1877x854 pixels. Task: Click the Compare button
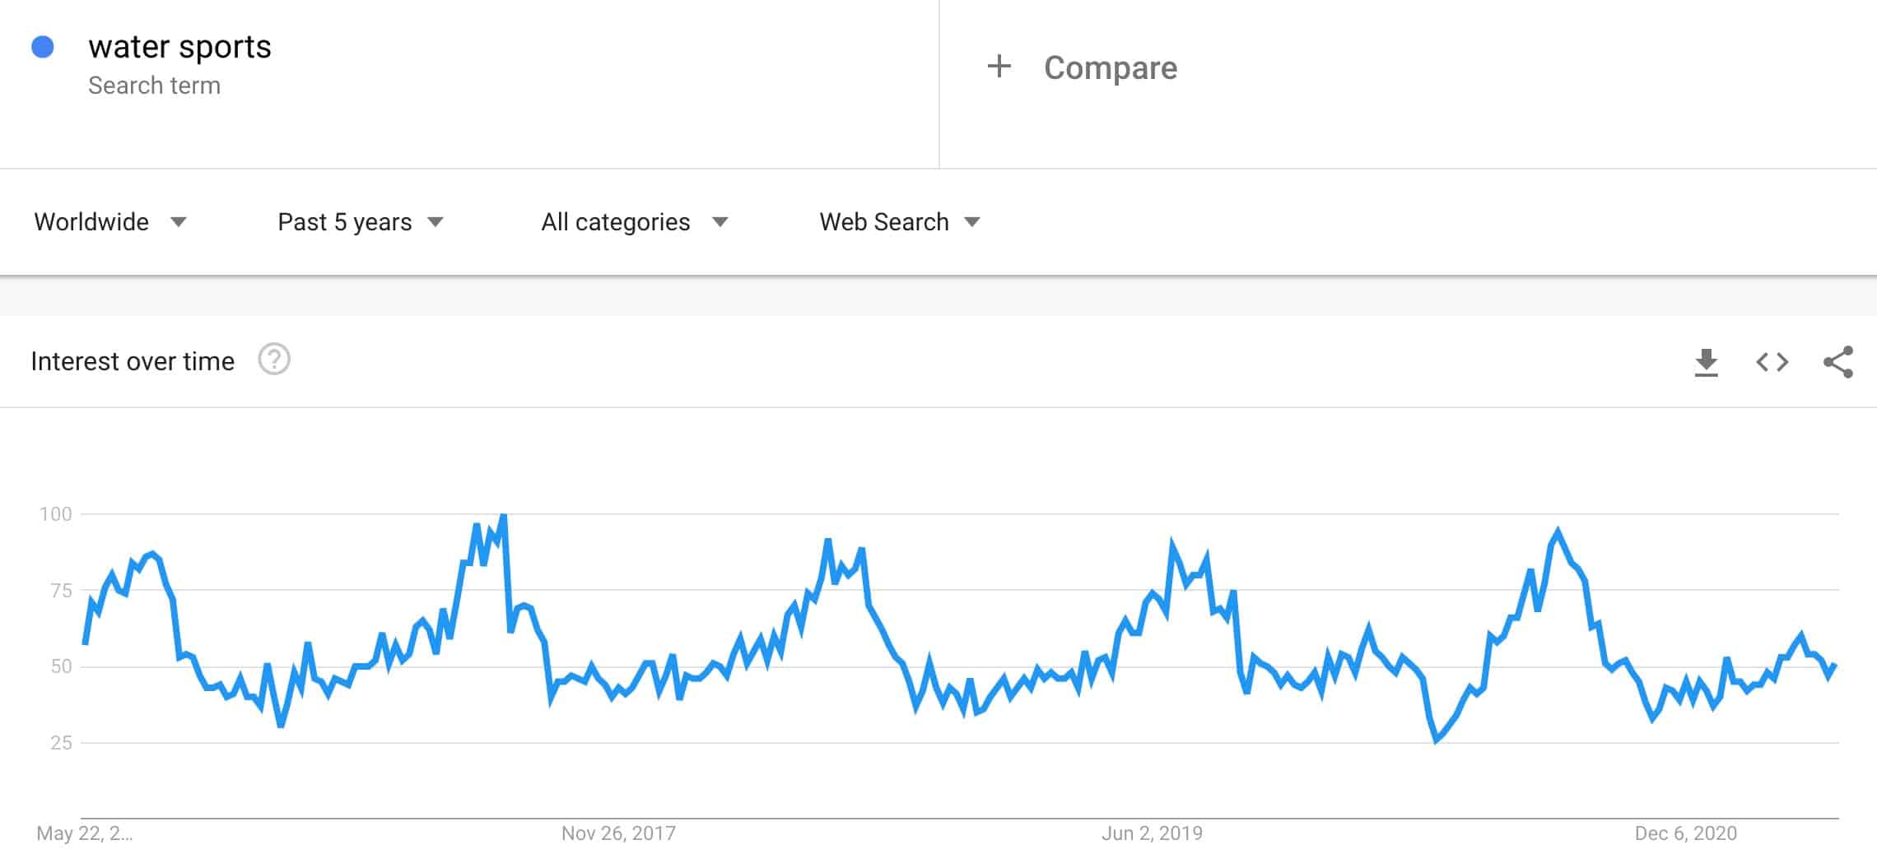(1110, 67)
